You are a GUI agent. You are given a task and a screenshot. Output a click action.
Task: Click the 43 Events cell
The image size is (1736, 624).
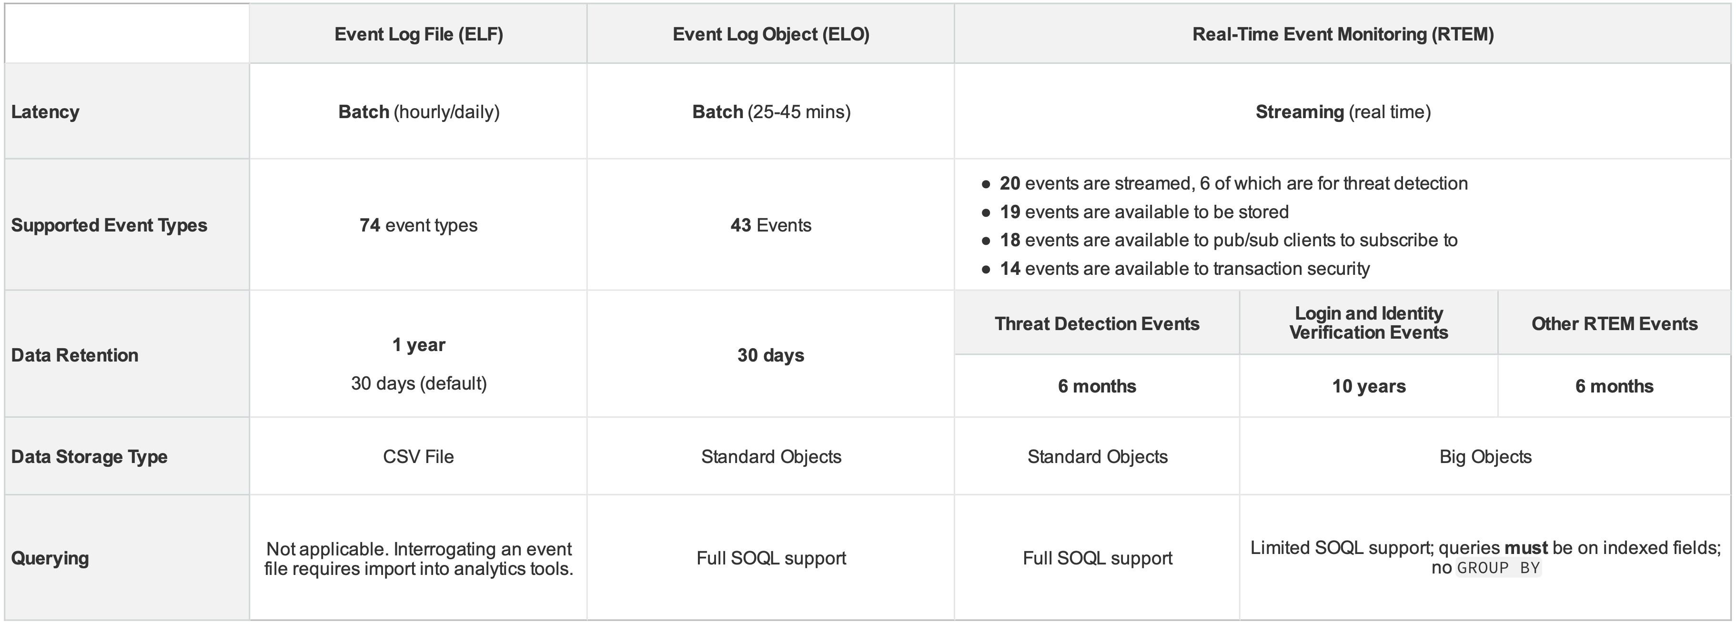point(770,225)
